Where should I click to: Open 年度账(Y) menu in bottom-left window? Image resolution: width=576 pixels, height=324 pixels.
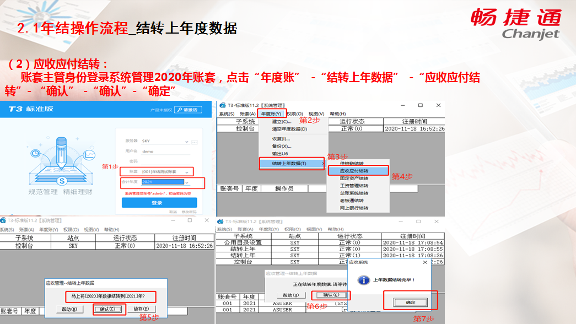49,230
